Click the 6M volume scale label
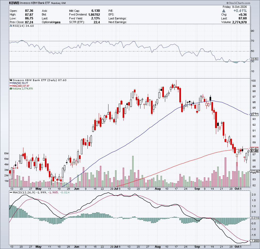Screen dimensions: 260x249 pos(6,153)
